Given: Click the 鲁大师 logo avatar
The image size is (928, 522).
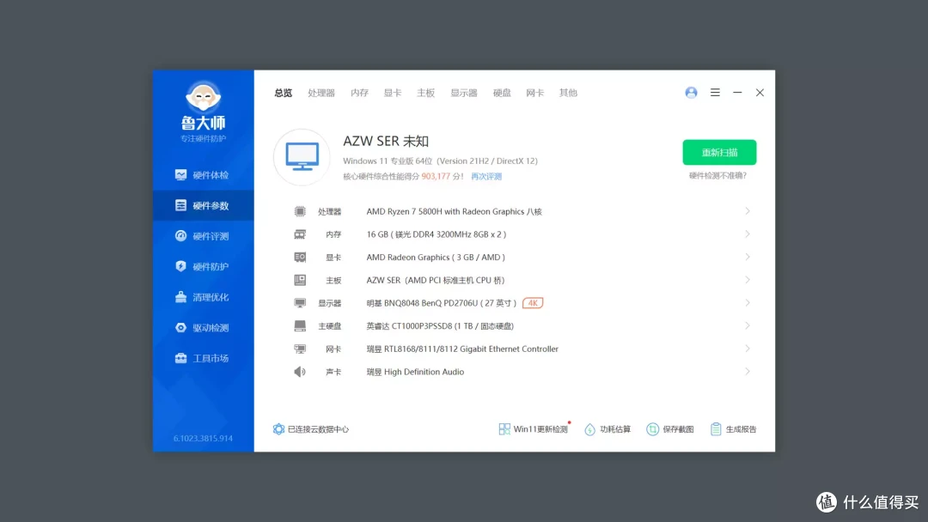Looking at the screenshot, I should (203, 96).
